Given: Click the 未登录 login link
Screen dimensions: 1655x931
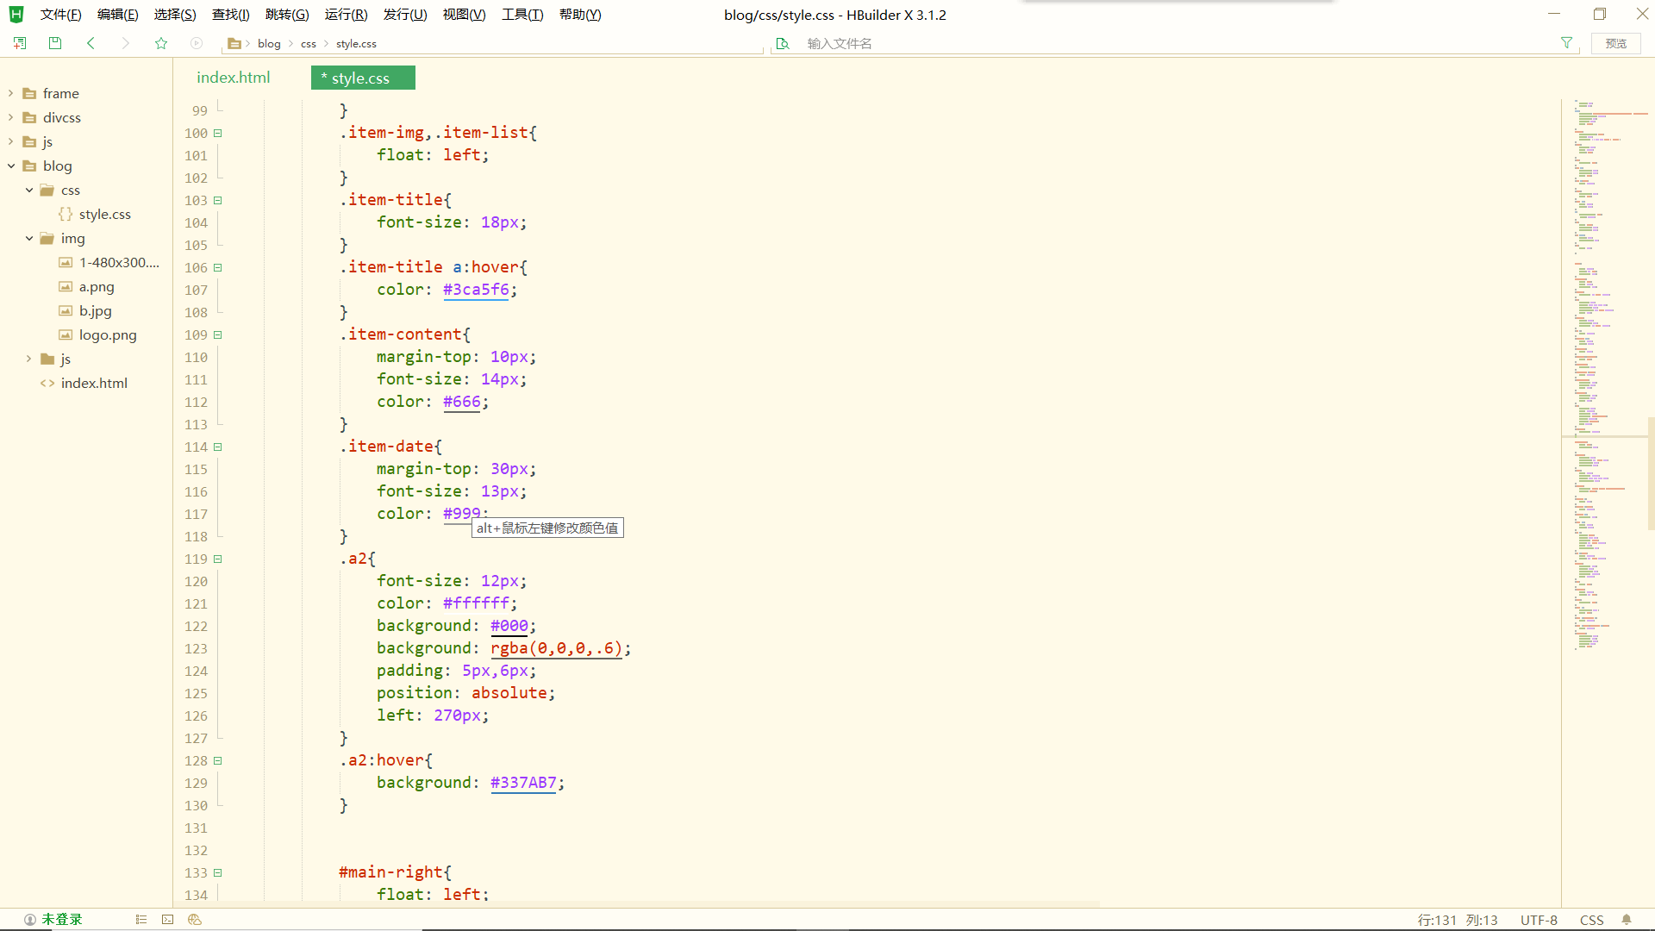Looking at the screenshot, I should (62, 920).
